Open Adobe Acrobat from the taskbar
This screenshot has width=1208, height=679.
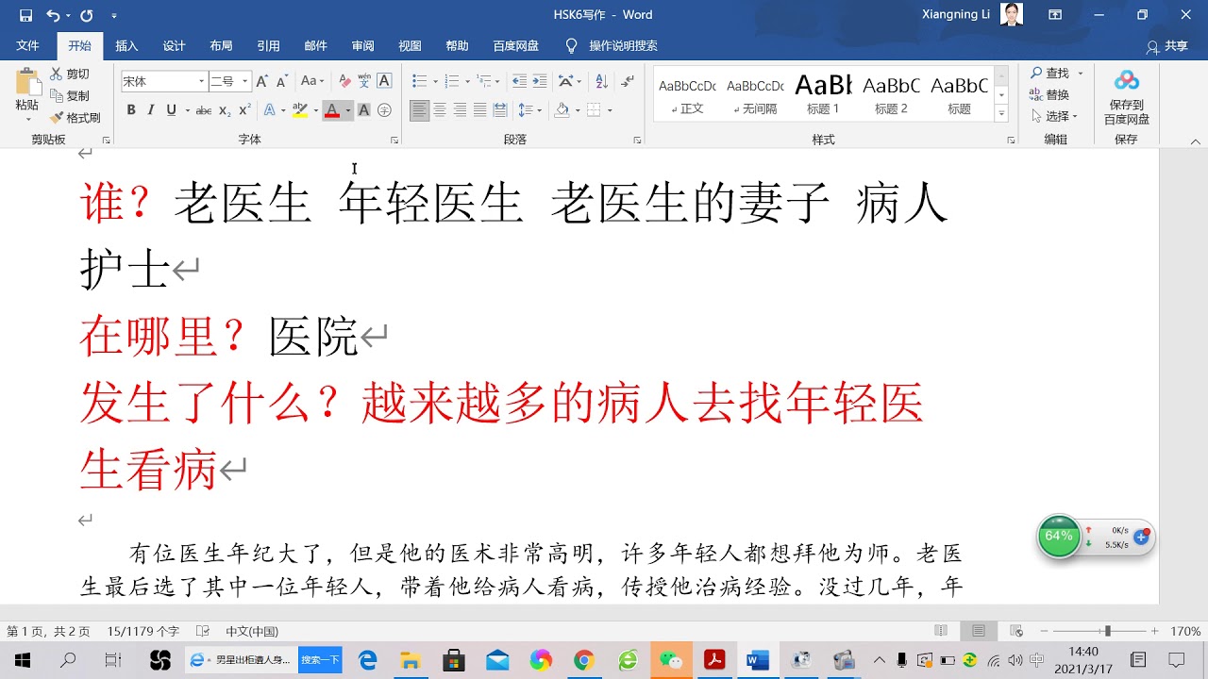(713, 659)
